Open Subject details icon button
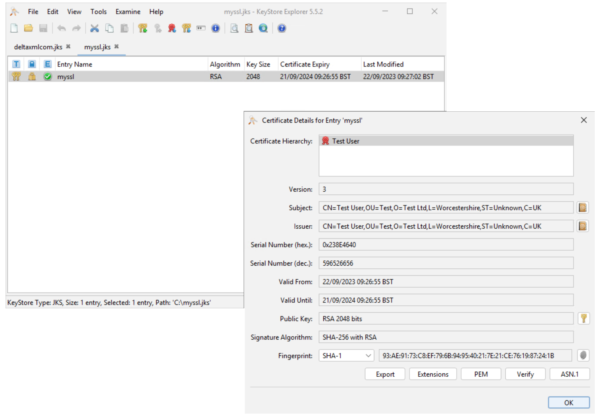Screen dimensions: 603x420 click(x=583, y=207)
